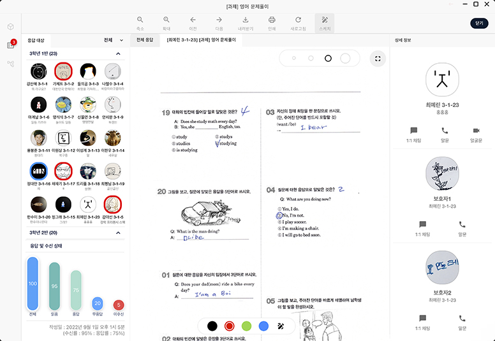The width and height of the screenshot is (495, 341).
Task: Select the 최예린 3-1-23 영어 문제풀이 tab
Action: [x=201, y=40]
